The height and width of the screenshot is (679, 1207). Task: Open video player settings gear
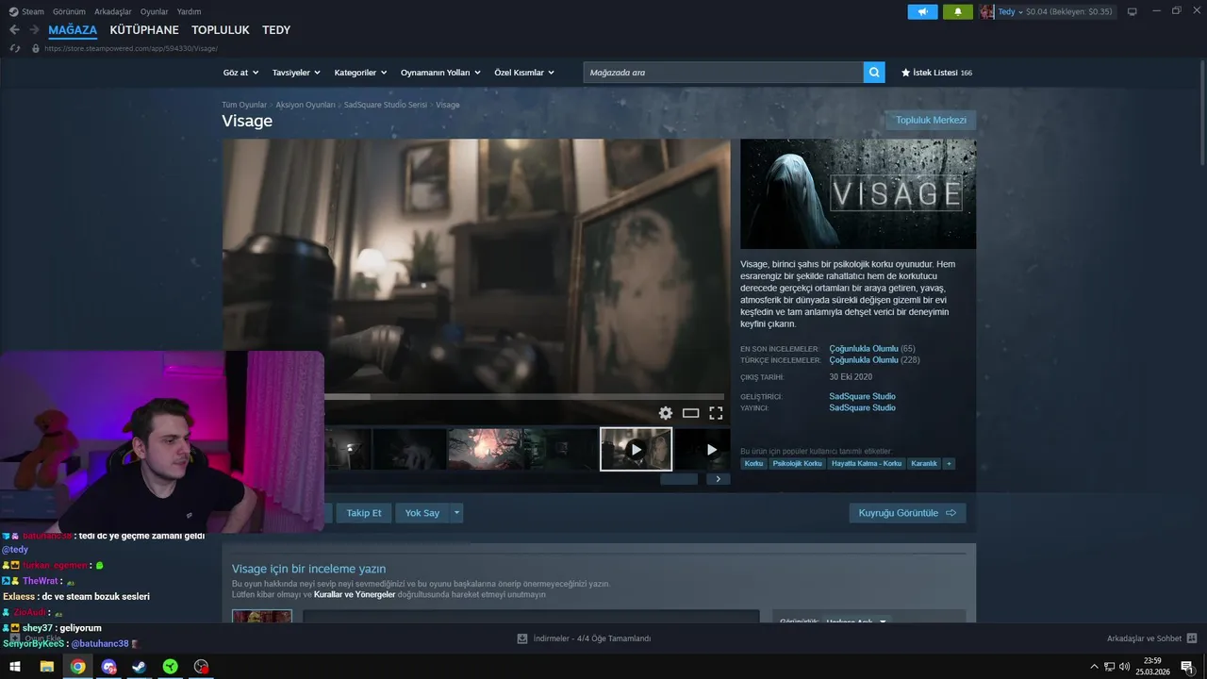(666, 413)
